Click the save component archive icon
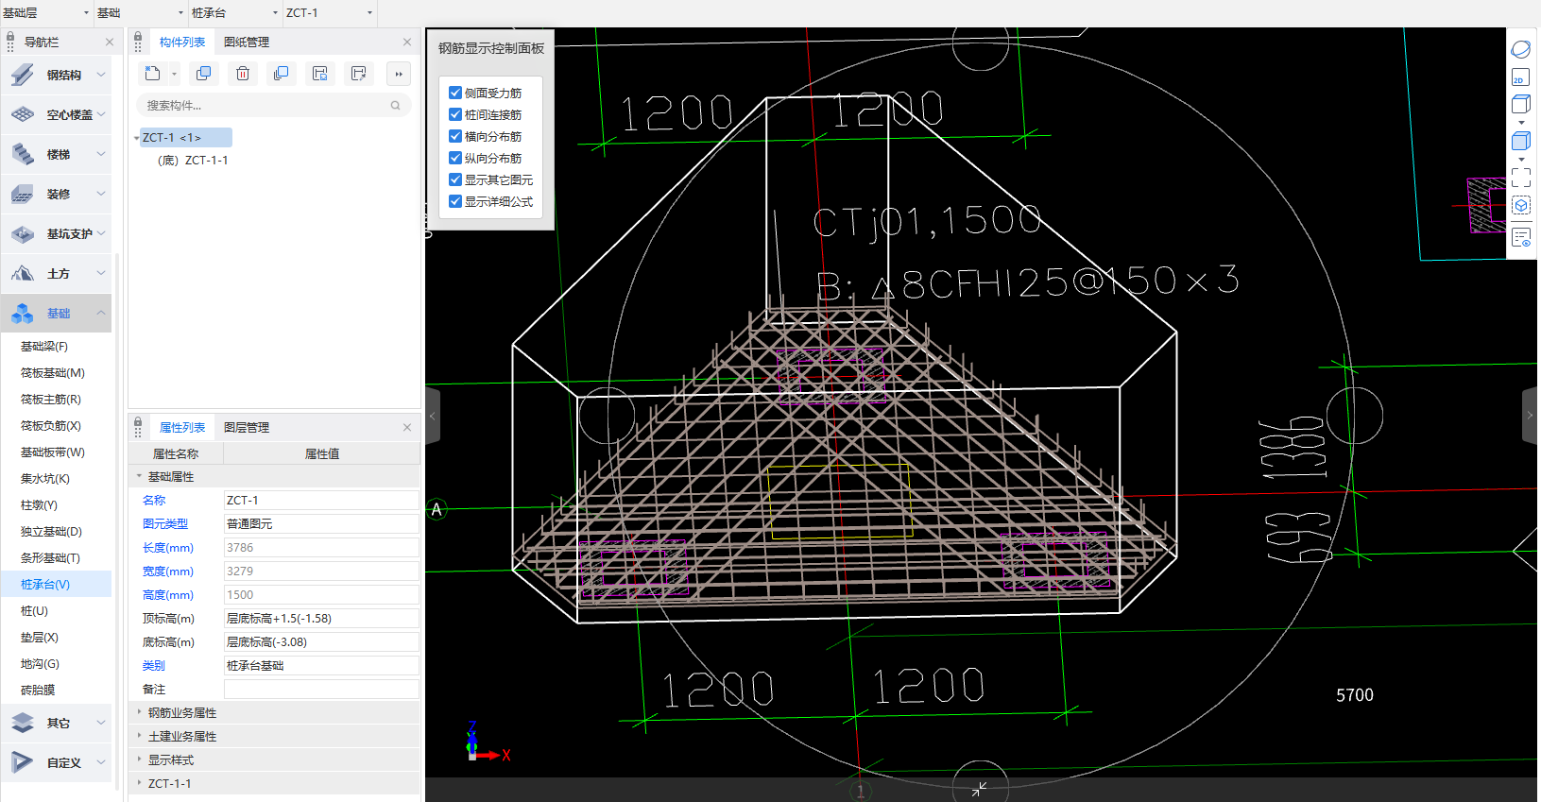1541x802 pixels. point(320,74)
